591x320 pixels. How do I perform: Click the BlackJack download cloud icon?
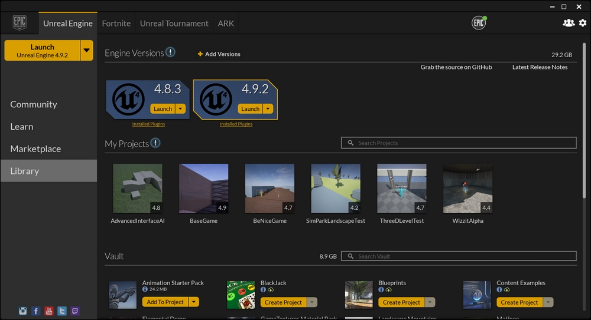coord(270,289)
